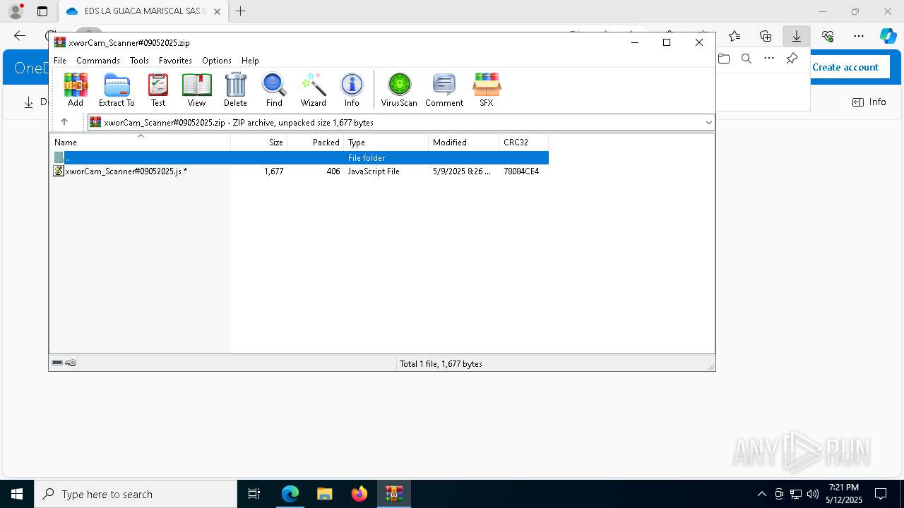Sort by the Name column header
This screenshot has width=904, height=508.
(x=140, y=143)
